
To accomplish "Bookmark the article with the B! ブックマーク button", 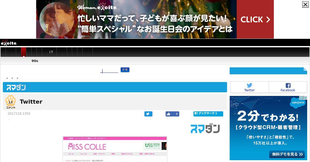I will pos(208,114).
